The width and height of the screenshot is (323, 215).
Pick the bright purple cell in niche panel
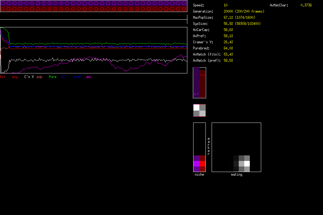pos(196,164)
